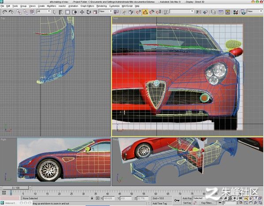Open the reference coordinate system 'View' dropdown
Screen dimensions: 264x206
[x=106, y=11]
